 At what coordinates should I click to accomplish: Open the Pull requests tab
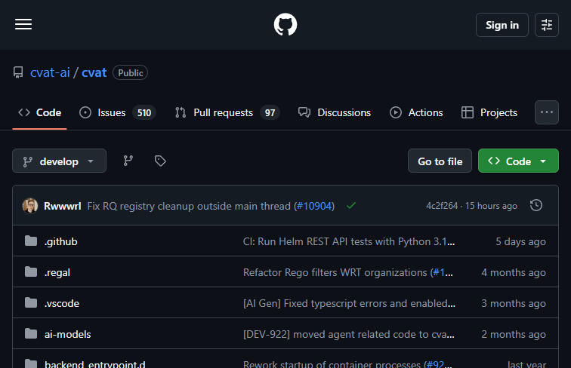pyautogui.click(x=227, y=112)
